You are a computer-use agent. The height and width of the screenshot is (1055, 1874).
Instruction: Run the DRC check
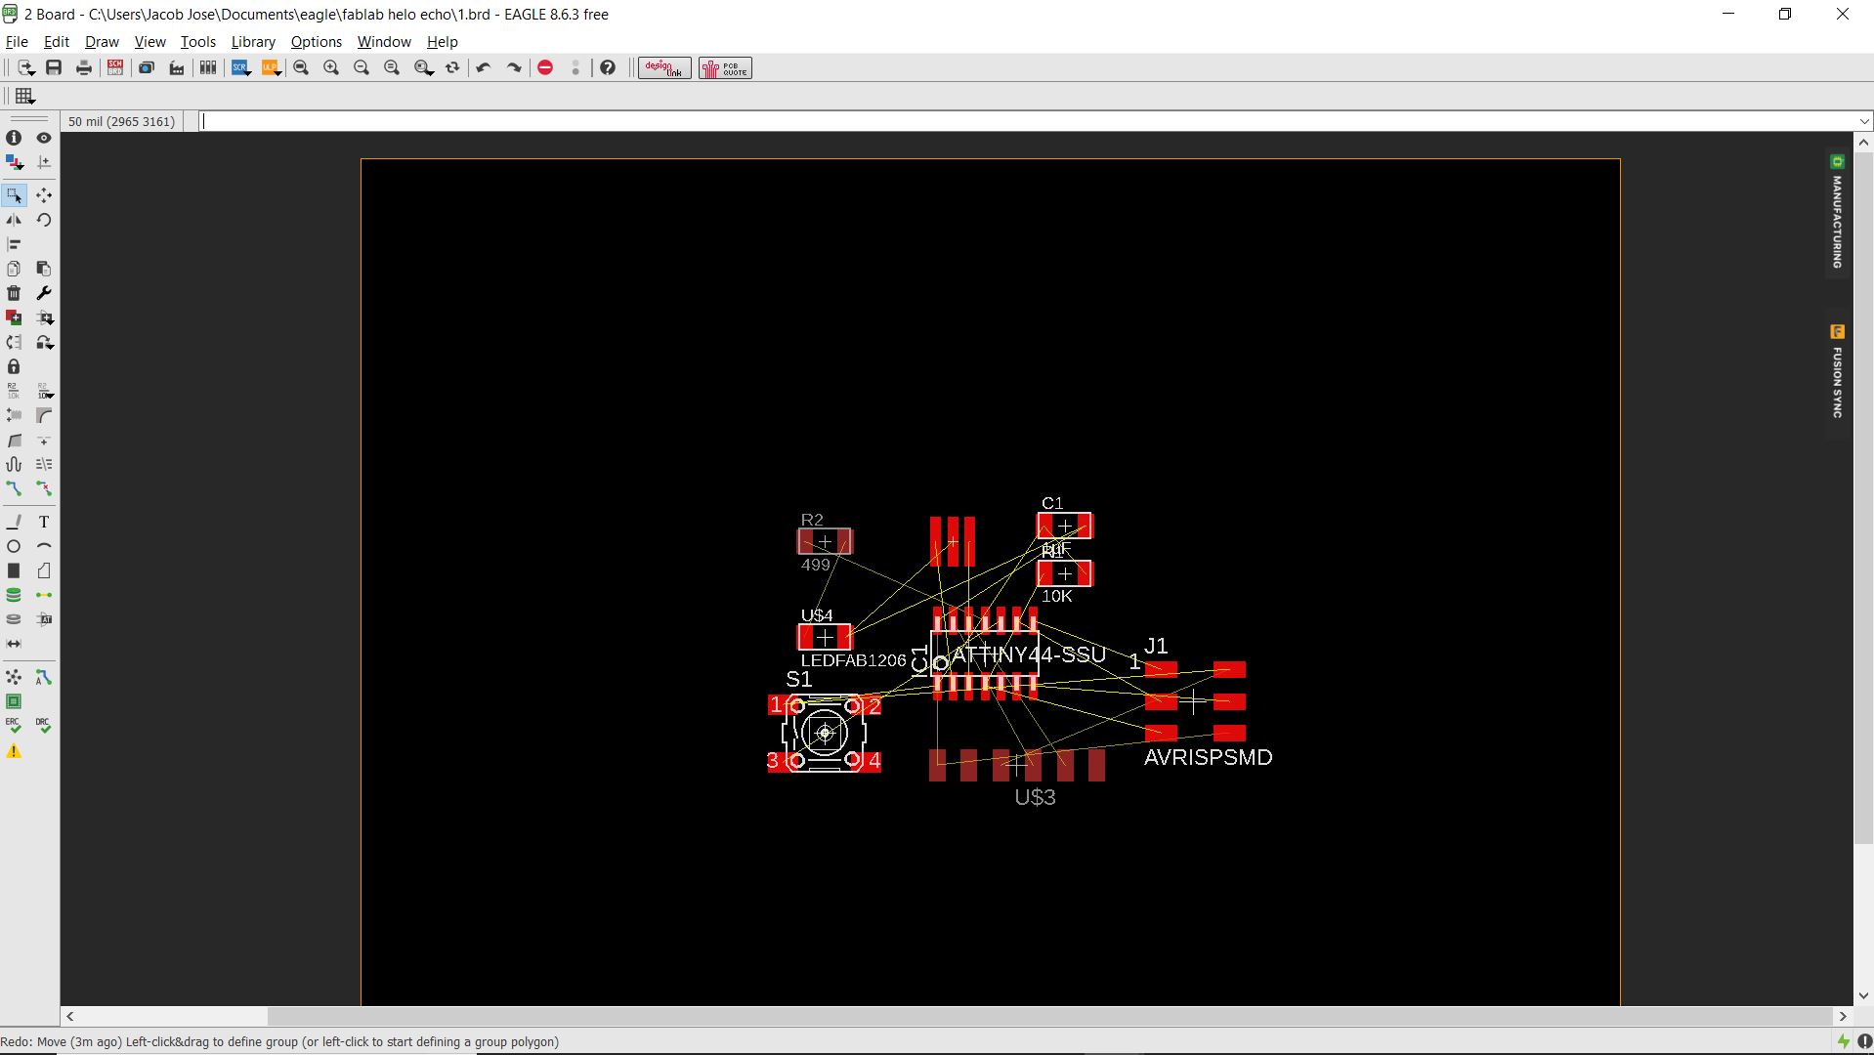pyautogui.click(x=44, y=726)
